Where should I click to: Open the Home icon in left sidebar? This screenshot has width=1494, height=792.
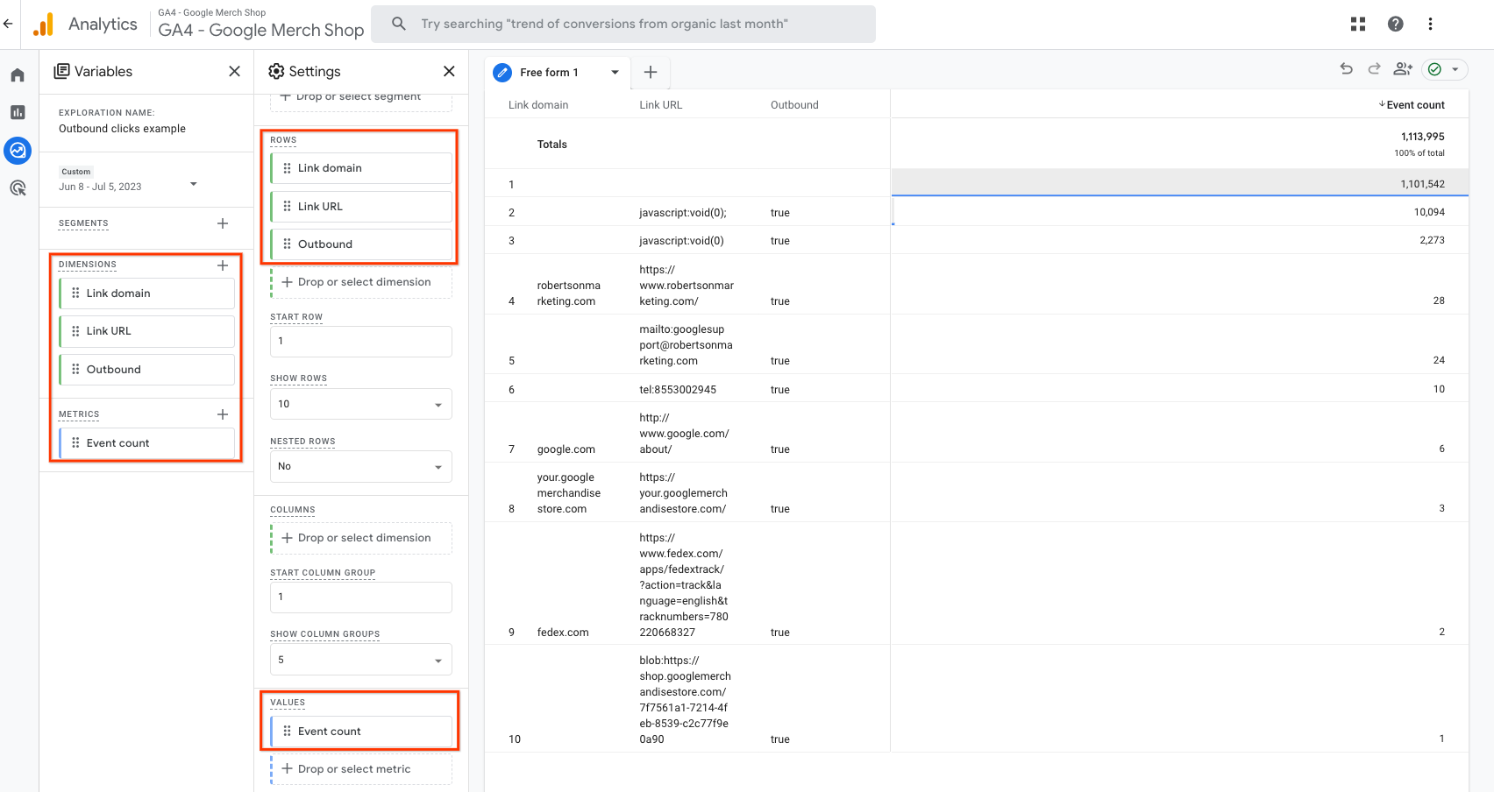[x=18, y=75]
